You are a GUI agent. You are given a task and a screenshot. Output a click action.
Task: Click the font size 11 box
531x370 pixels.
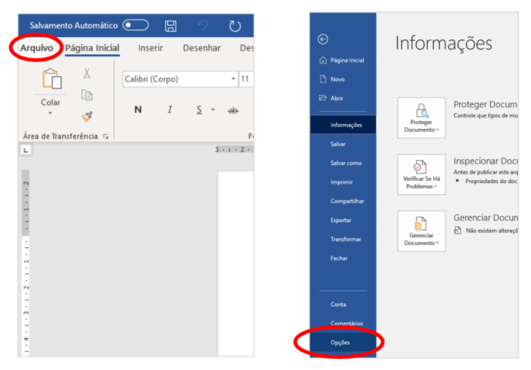point(246,79)
